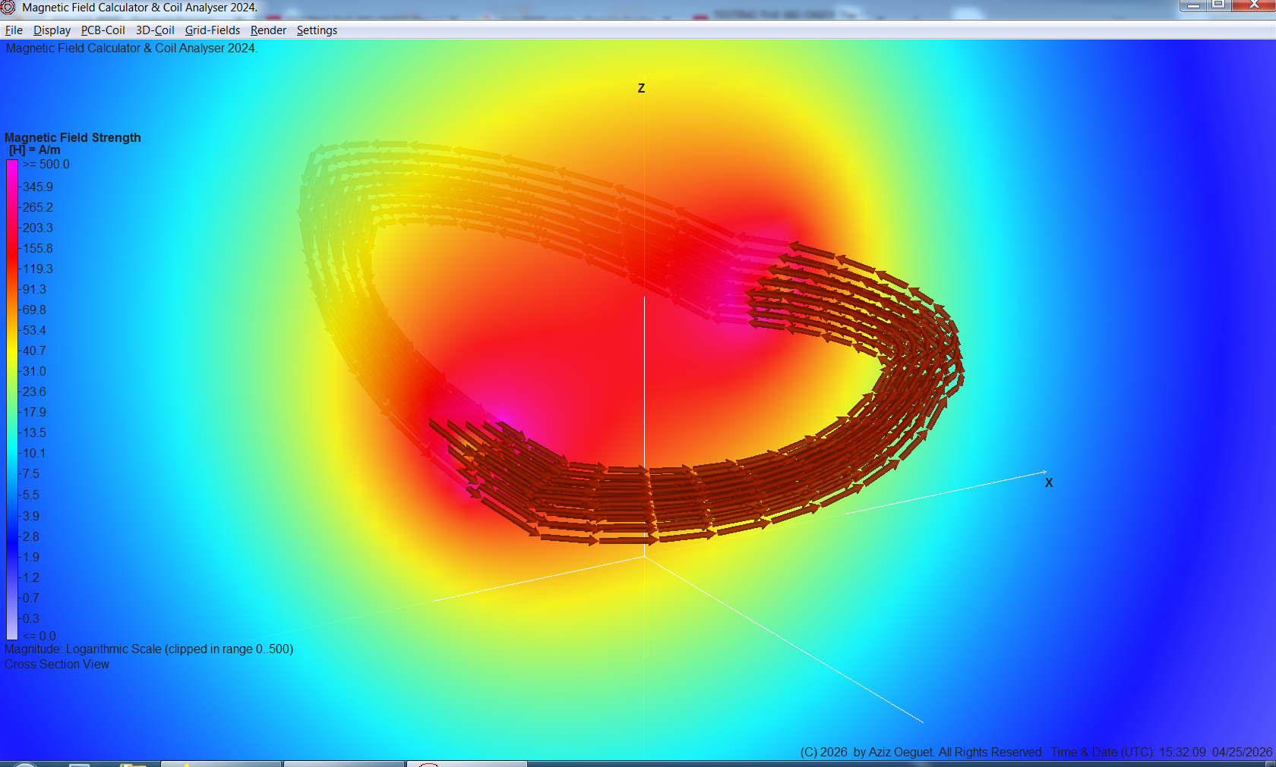Open the Windows Start button

click(x=23, y=764)
